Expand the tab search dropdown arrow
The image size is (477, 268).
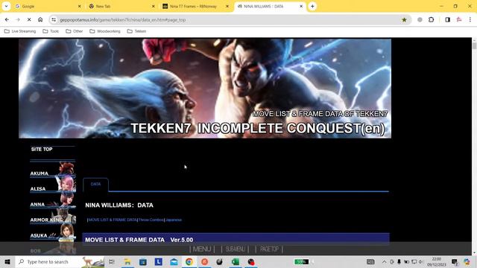coord(6,6)
